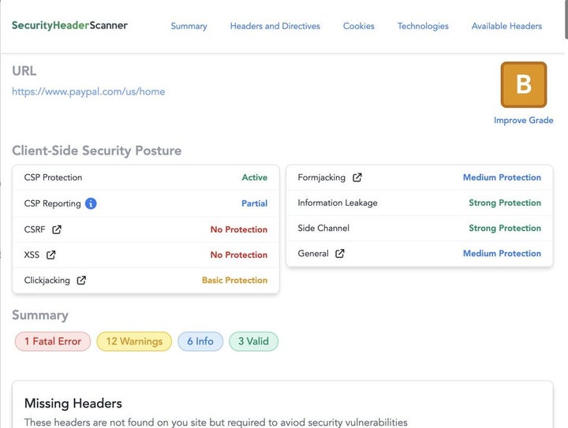Switch to the Cookies tab
Viewport: 568px width, 428px height.
pyautogui.click(x=359, y=26)
